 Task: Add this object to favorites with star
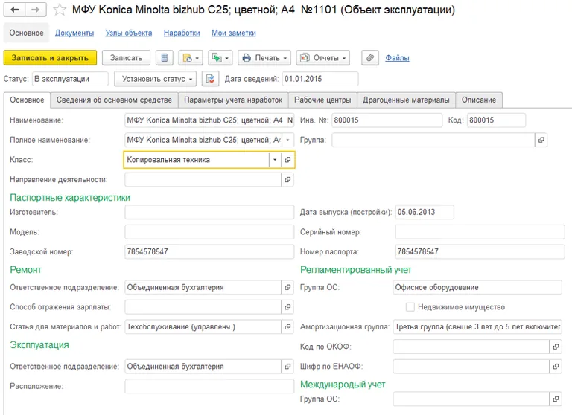[60, 11]
